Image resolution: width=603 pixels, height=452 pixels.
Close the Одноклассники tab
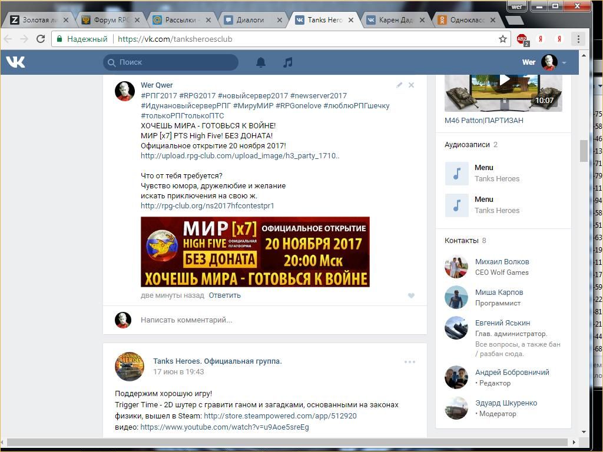[x=493, y=20]
